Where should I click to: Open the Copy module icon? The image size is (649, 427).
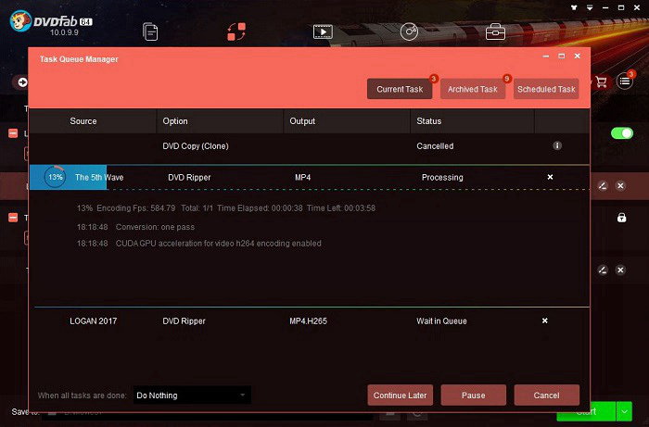pos(150,31)
